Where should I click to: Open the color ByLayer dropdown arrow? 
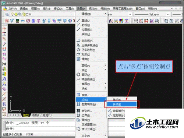tap(130, 14)
